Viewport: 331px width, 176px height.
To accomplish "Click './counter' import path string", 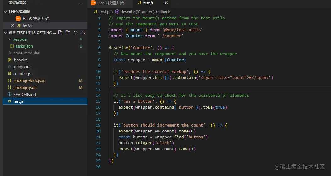I will [x=170, y=36].
